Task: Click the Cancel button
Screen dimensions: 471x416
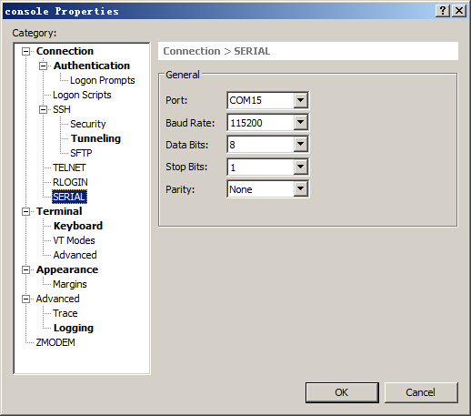Action: click(421, 392)
